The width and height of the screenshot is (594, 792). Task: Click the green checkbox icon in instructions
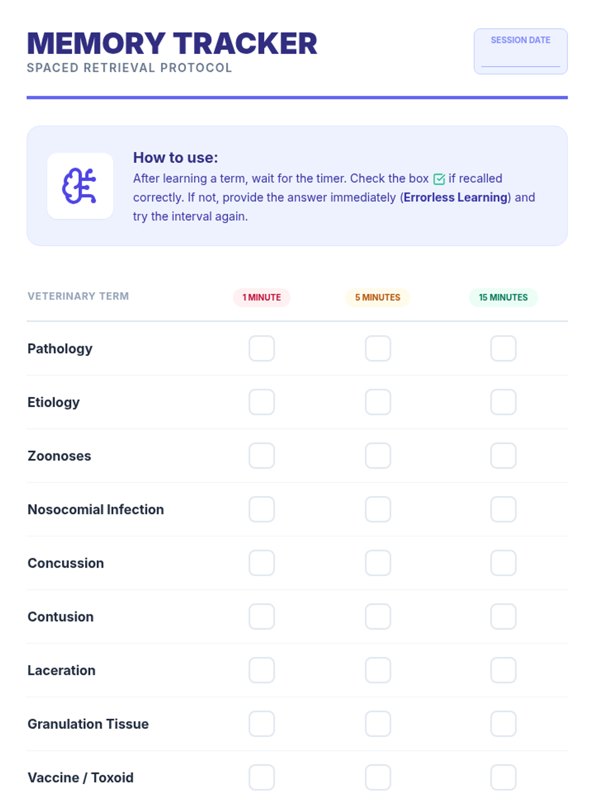(x=439, y=179)
